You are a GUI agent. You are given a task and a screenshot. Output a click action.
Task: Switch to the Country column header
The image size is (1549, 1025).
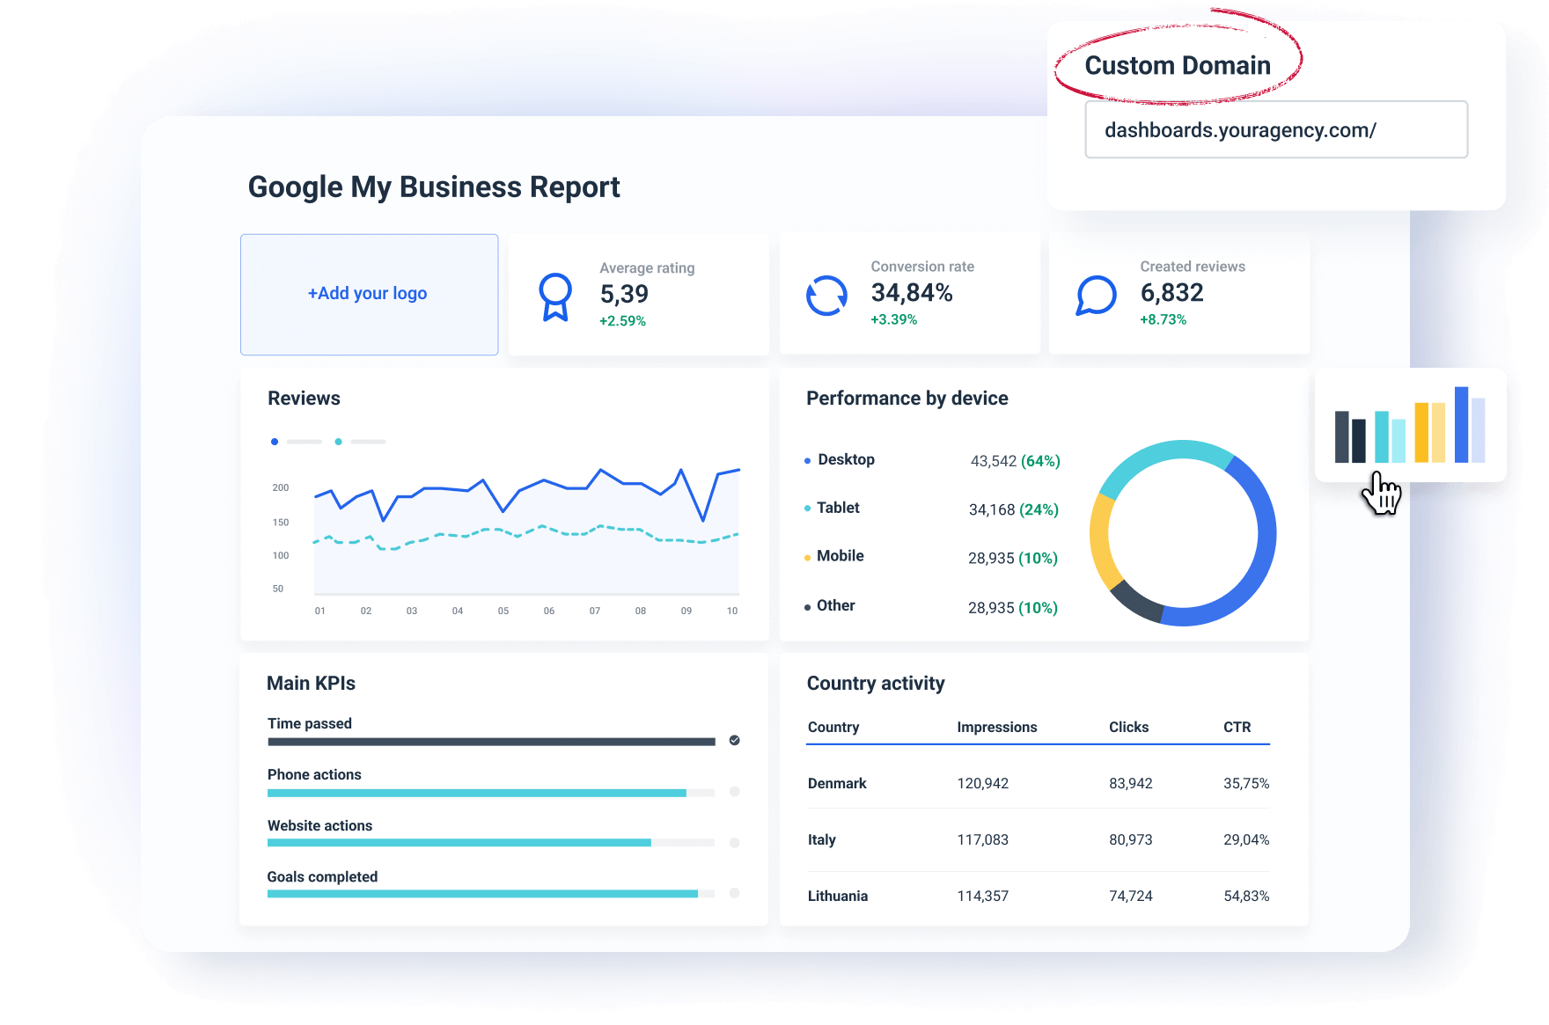tap(833, 727)
